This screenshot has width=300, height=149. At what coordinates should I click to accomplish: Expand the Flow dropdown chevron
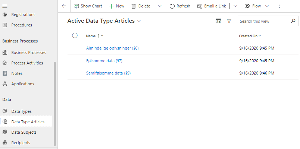coord(267,6)
